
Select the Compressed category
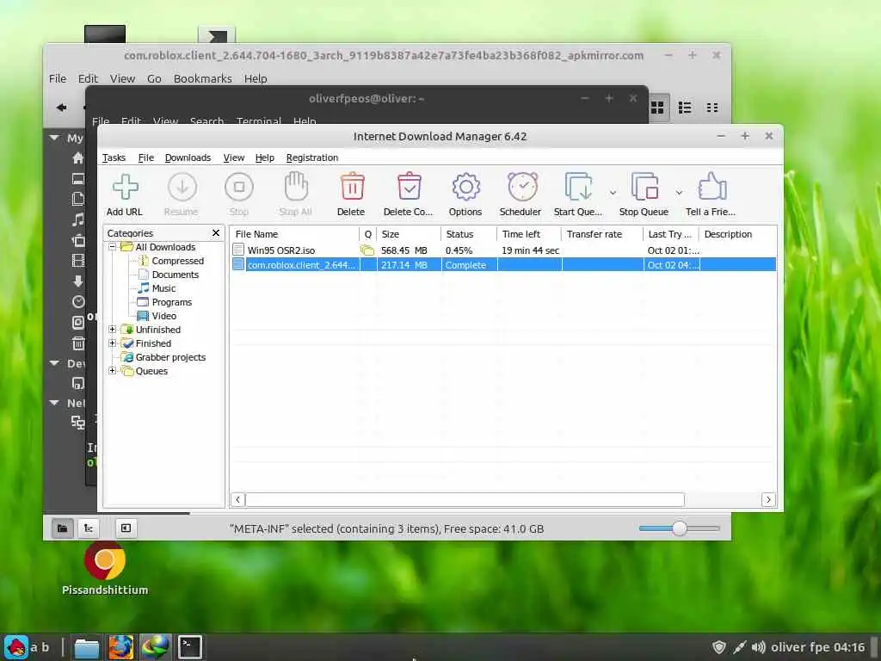177,261
